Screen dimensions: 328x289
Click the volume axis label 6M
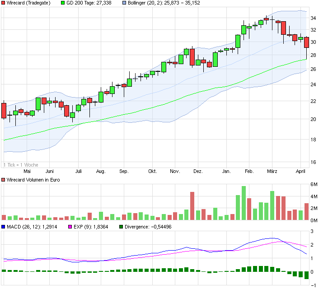click(314, 184)
